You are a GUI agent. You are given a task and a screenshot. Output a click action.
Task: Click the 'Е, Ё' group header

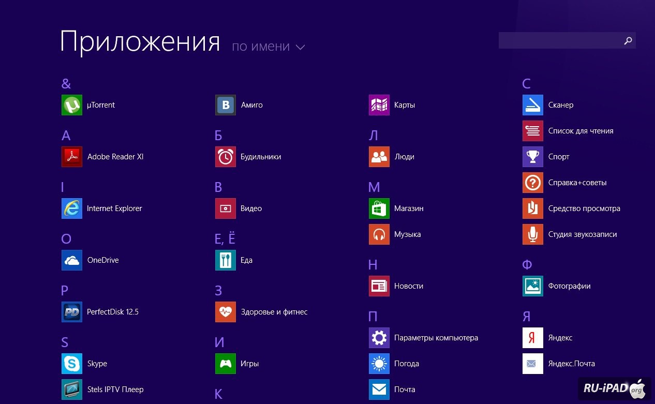click(225, 238)
